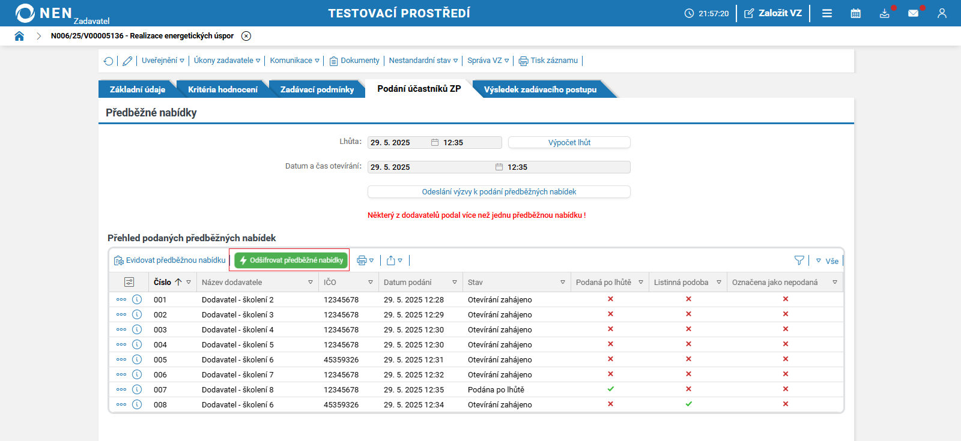Viewport: 961px width, 441px height.
Task: Open filter for Datum podání column
Action: pos(455,282)
